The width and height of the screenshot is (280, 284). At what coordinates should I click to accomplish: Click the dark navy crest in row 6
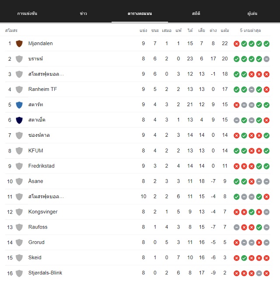click(19, 120)
